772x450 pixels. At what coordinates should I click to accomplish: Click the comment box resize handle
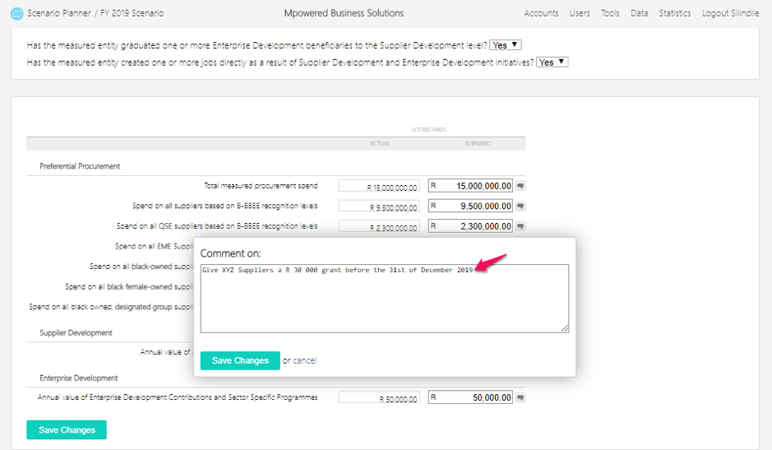tap(565, 329)
